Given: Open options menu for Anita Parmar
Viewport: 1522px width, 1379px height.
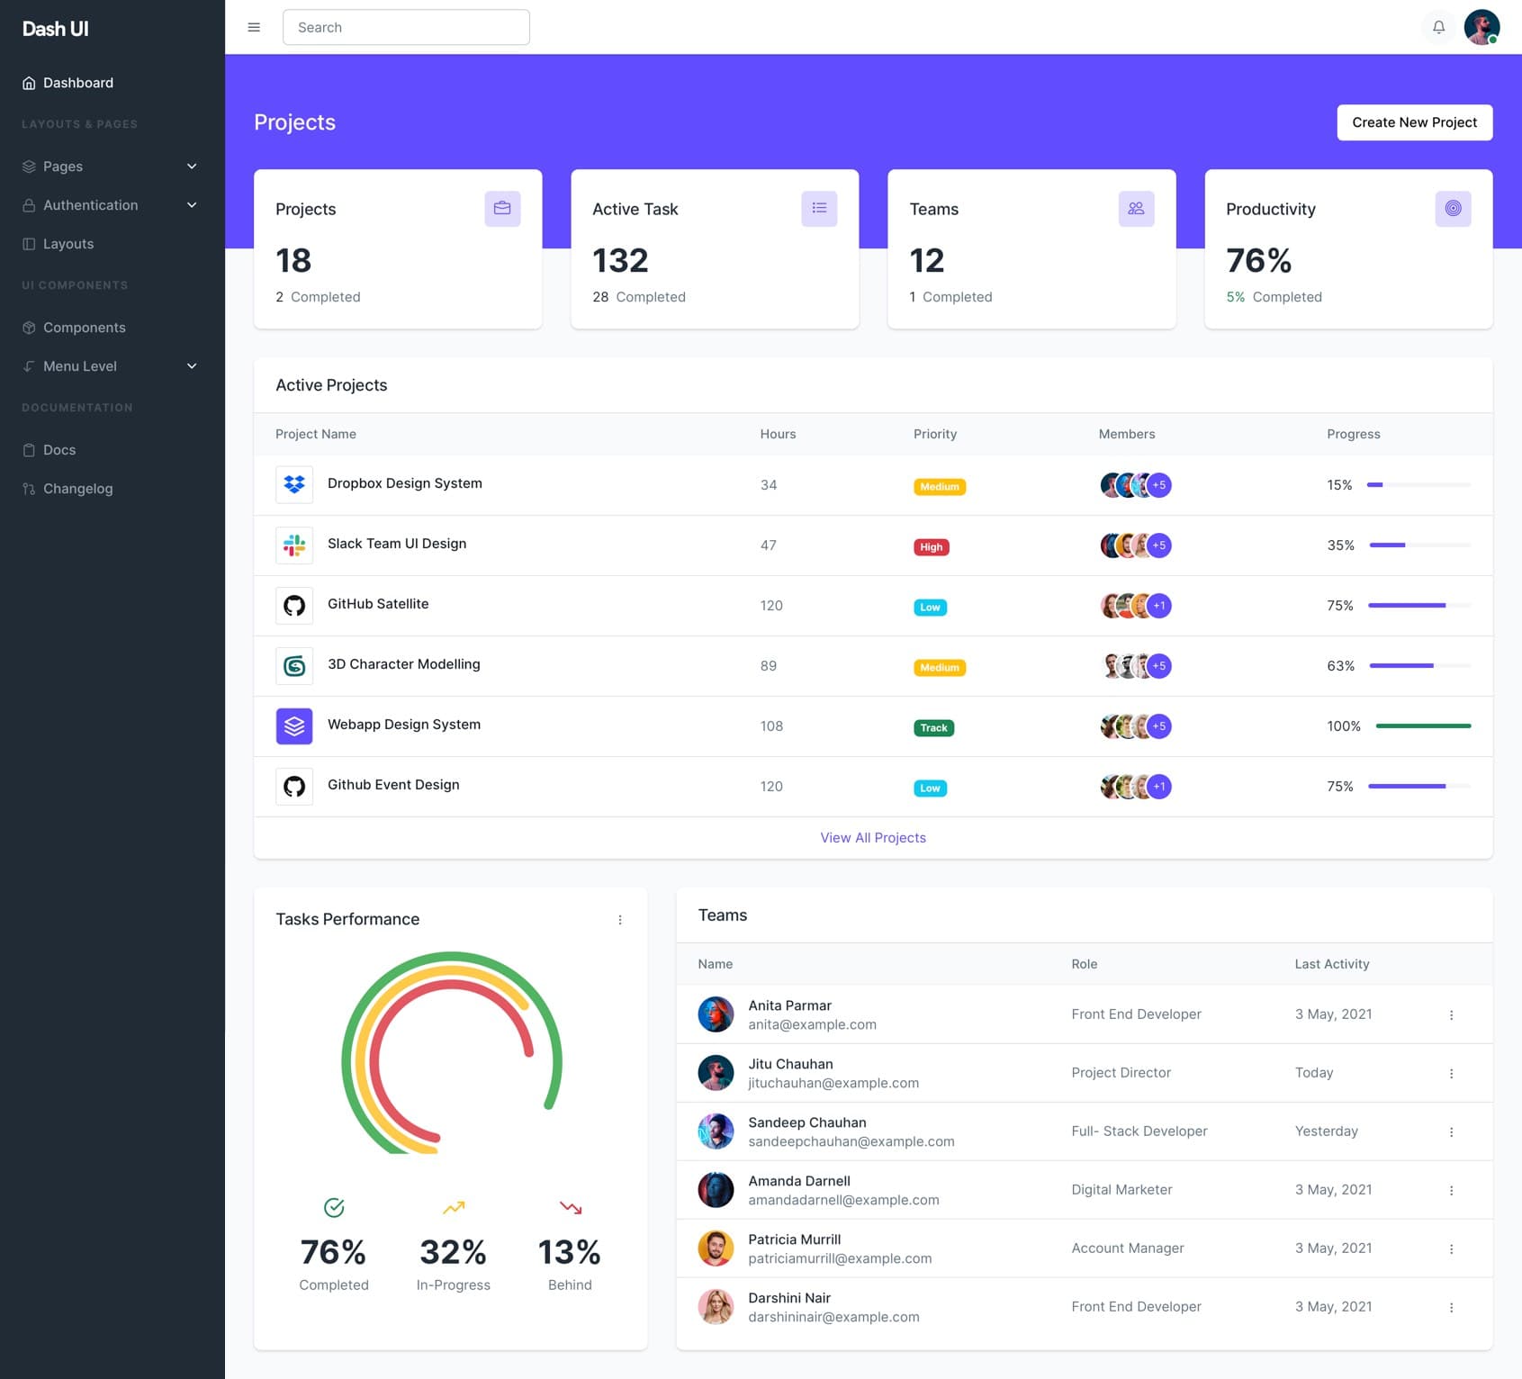Looking at the screenshot, I should pos(1451,1015).
